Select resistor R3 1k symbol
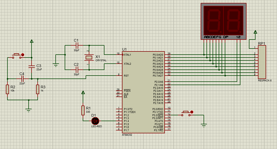Viewport: 277px width, 149px height. click(x=38, y=89)
